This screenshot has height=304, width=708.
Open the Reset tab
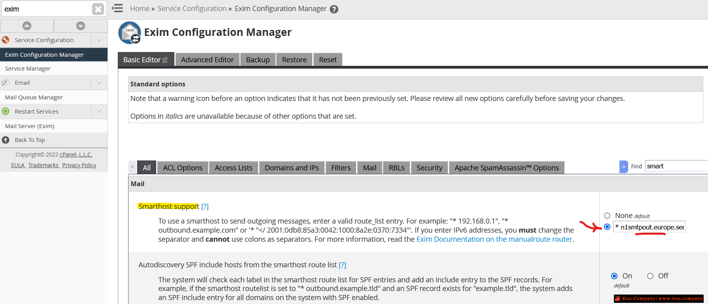pyautogui.click(x=328, y=60)
